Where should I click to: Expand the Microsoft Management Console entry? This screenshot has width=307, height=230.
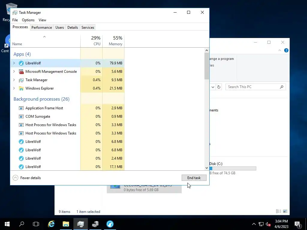point(14,71)
